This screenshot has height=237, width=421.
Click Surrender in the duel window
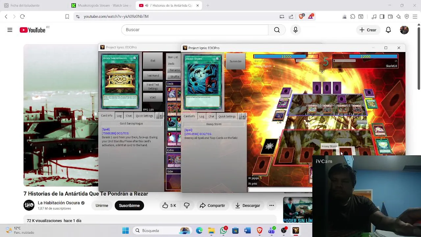pyautogui.click(x=235, y=61)
